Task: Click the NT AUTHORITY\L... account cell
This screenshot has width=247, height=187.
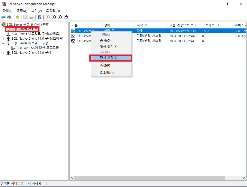Action: (x=183, y=41)
